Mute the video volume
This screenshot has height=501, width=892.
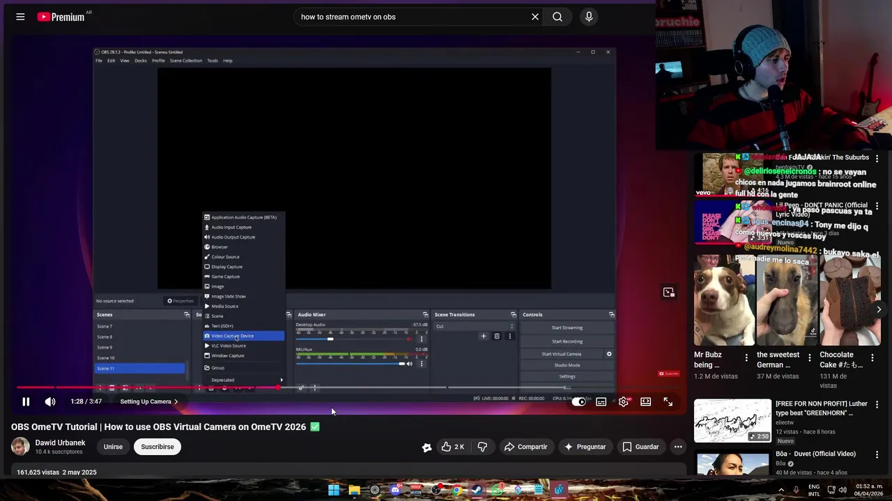(50, 401)
